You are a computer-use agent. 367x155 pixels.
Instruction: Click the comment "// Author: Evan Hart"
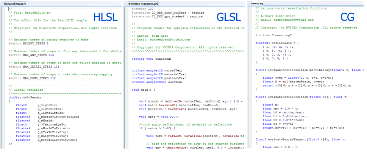tap(150, 36)
